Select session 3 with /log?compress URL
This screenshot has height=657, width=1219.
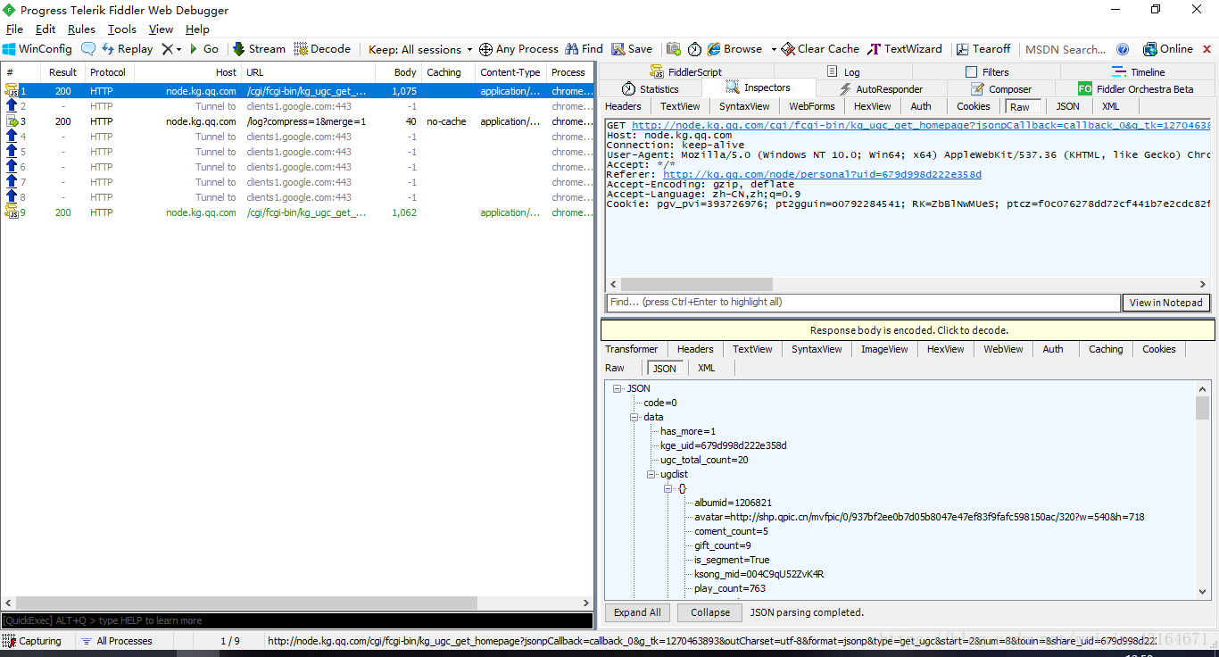click(x=296, y=121)
